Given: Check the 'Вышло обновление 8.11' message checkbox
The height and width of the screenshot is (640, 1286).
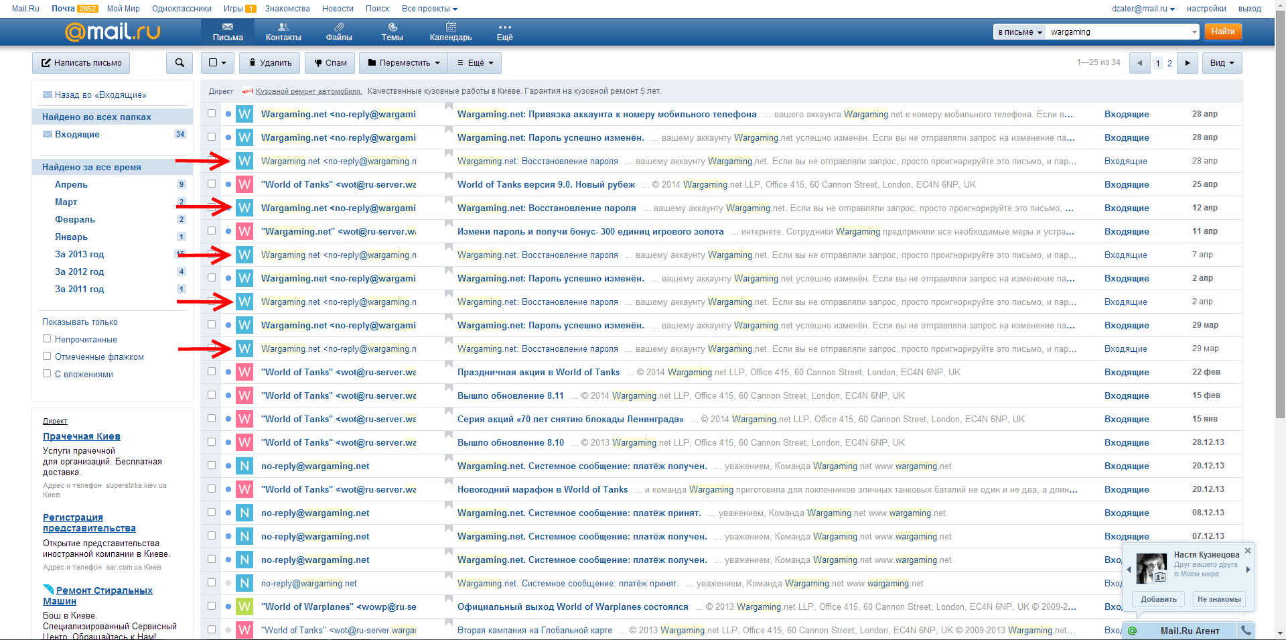Looking at the screenshot, I should point(212,395).
